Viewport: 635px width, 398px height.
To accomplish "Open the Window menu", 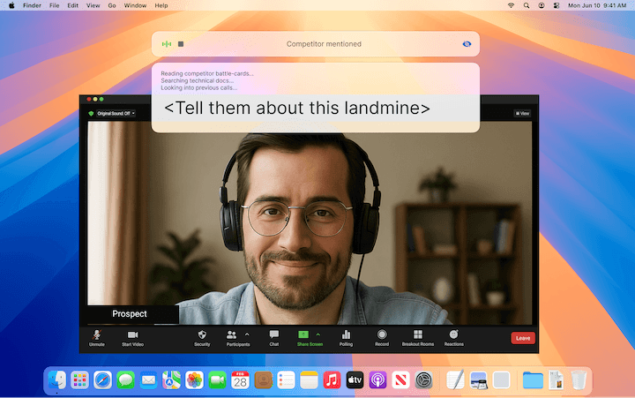I will [135, 5].
